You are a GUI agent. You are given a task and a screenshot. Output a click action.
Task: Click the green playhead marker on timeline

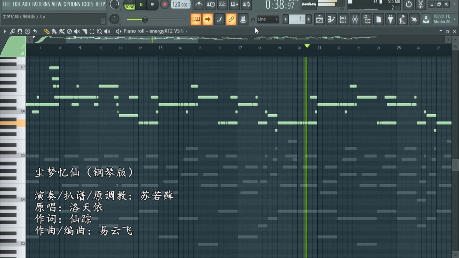click(x=307, y=46)
